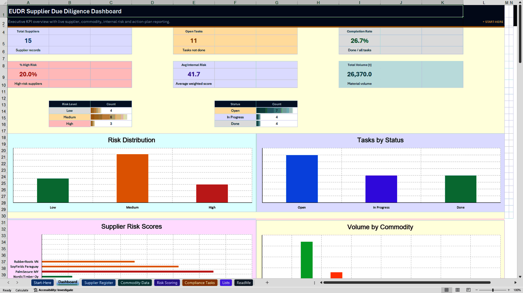
Task: Click the zoom in plus icon
Action: coord(509,290)
